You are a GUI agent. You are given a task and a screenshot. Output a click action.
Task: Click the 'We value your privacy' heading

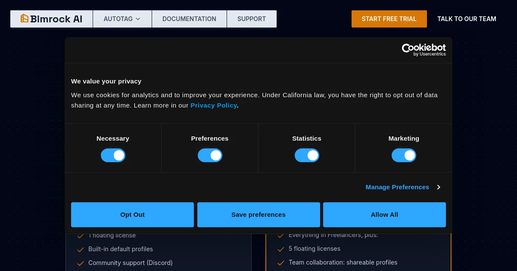click(106, 81)
